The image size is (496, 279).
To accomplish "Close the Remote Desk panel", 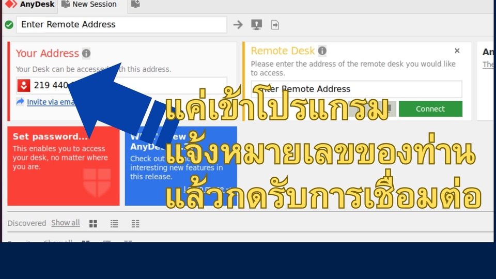I will 457,51.
